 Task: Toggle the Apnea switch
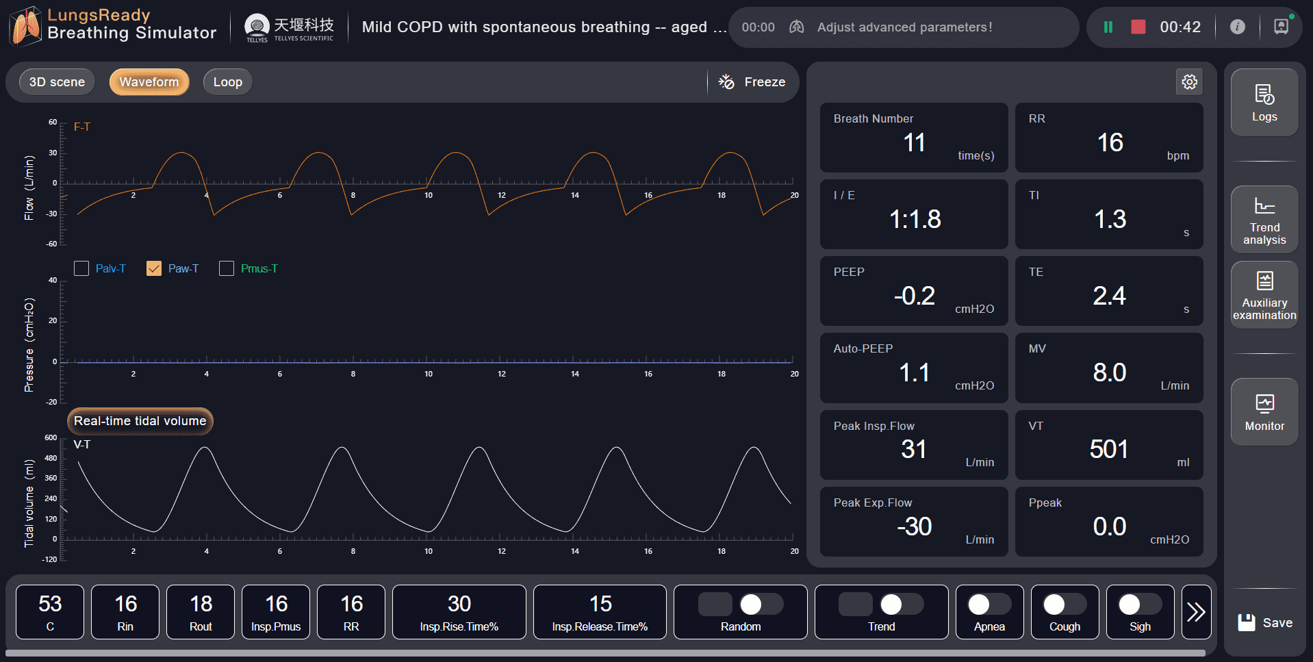(989, 604)
